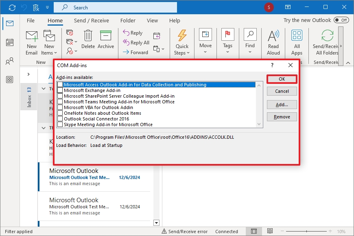Click the Read Aloud icon

tap(273, 37)
